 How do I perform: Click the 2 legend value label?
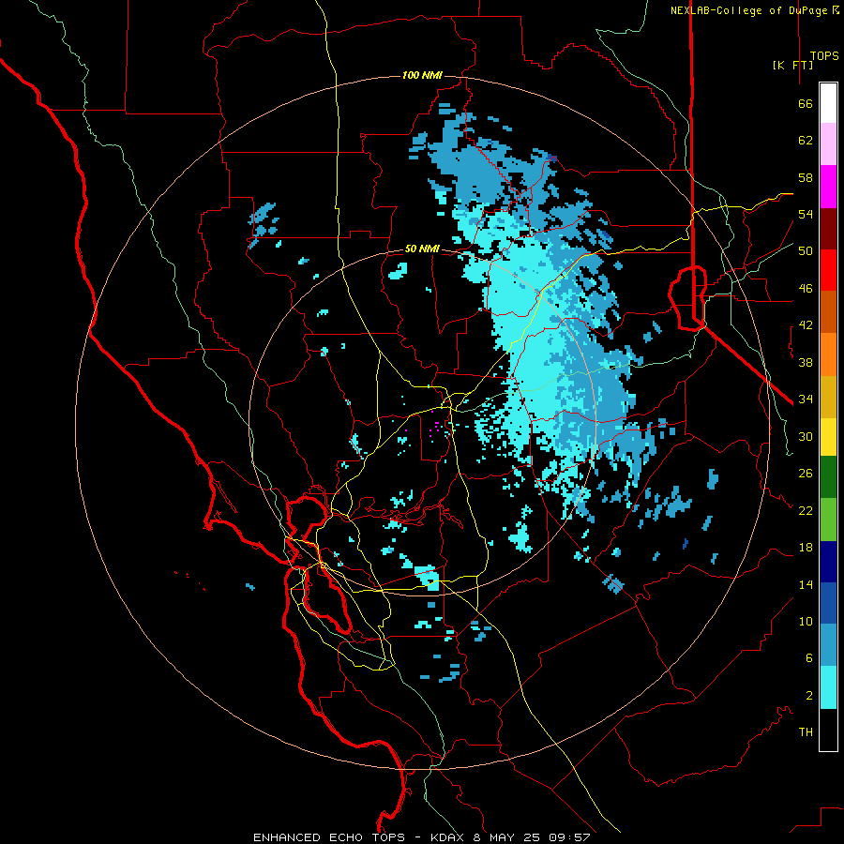pos(808,695)
